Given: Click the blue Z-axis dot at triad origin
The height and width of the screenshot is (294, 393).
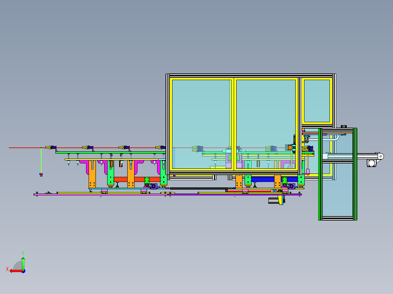Looking at the screenshot, I should [24, 271].
